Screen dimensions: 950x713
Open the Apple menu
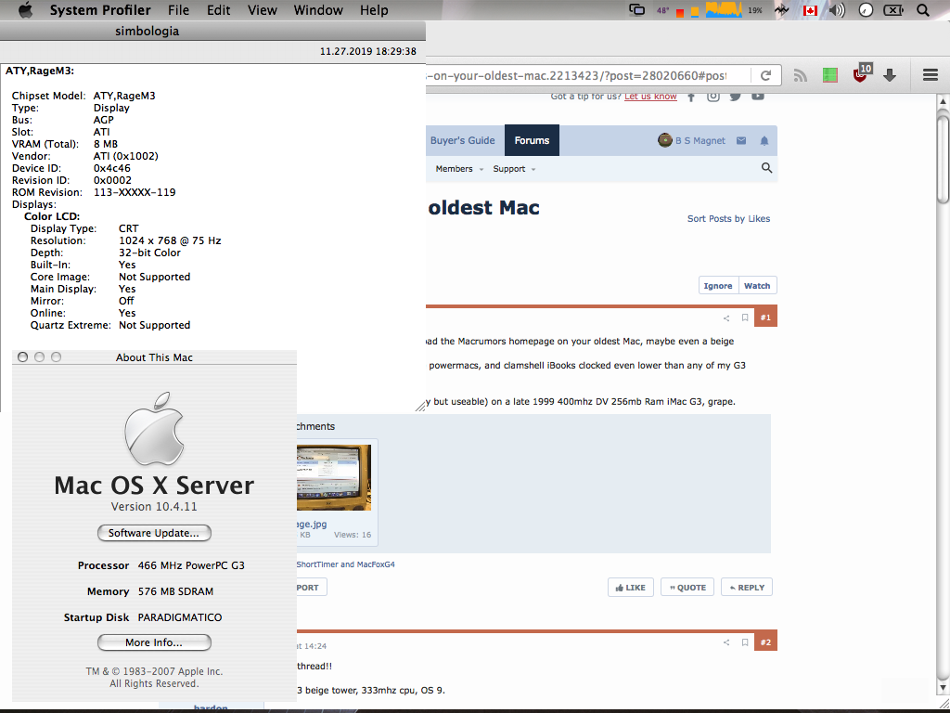[x=25, y=10]
